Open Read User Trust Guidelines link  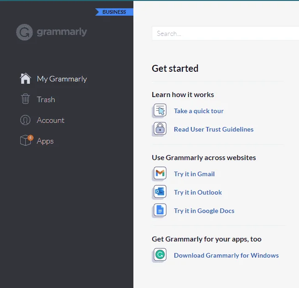[x=214, y=129]
